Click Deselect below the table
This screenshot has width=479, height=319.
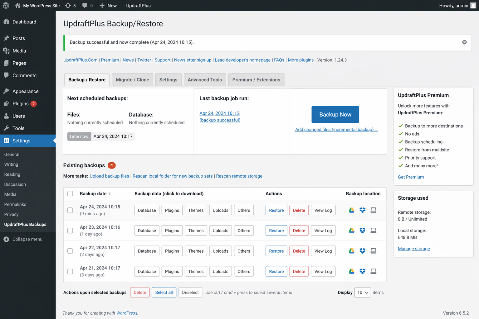[x=190, y=293]
